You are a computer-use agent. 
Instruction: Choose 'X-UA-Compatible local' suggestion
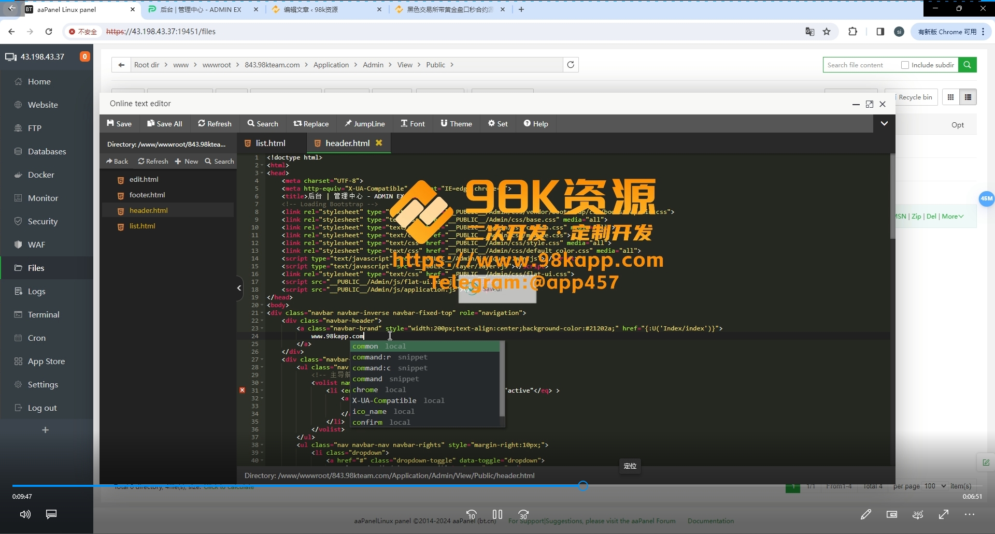click(425, 400)
